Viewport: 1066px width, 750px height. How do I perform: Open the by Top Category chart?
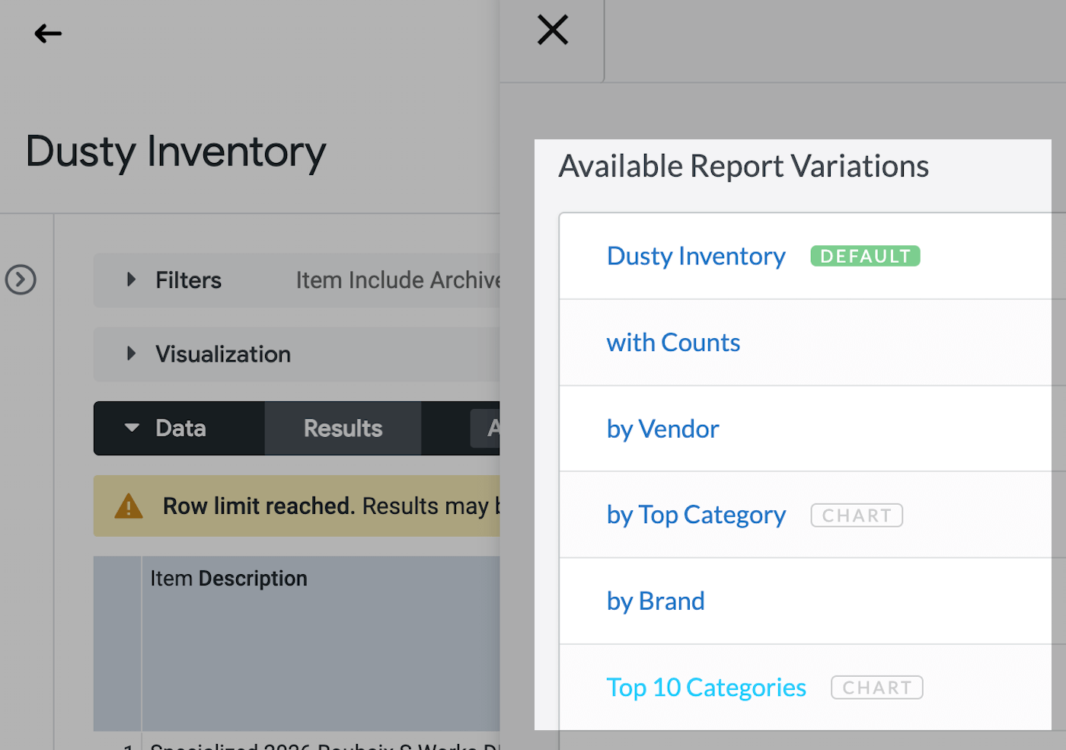pos(695,515)
